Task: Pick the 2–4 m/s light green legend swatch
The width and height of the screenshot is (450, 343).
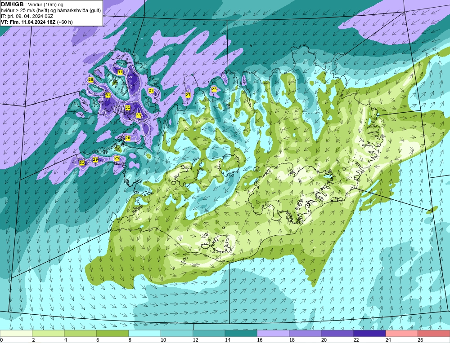Action: (x=48, y=333)
